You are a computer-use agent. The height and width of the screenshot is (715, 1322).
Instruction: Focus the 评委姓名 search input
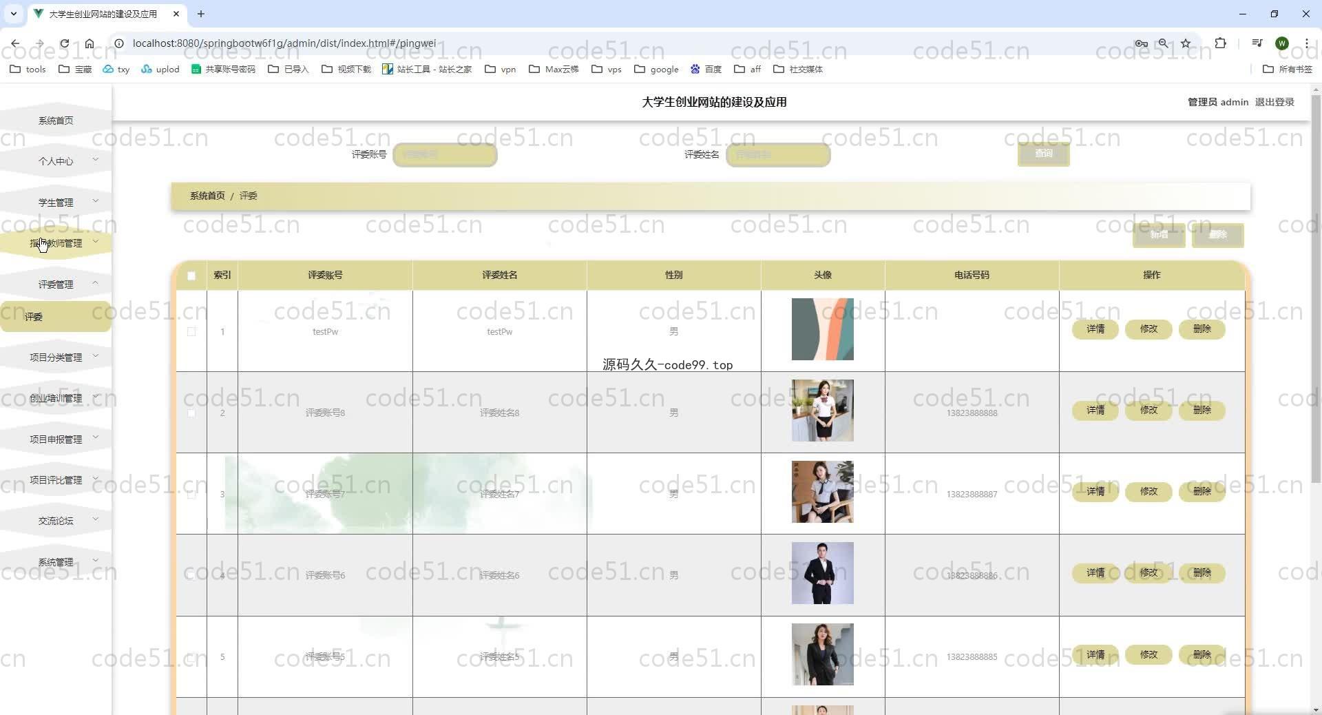778,154
